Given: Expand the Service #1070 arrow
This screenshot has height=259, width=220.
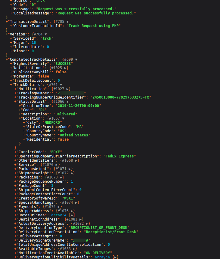Looking at the screenshot, I should (x=57, y=165).
